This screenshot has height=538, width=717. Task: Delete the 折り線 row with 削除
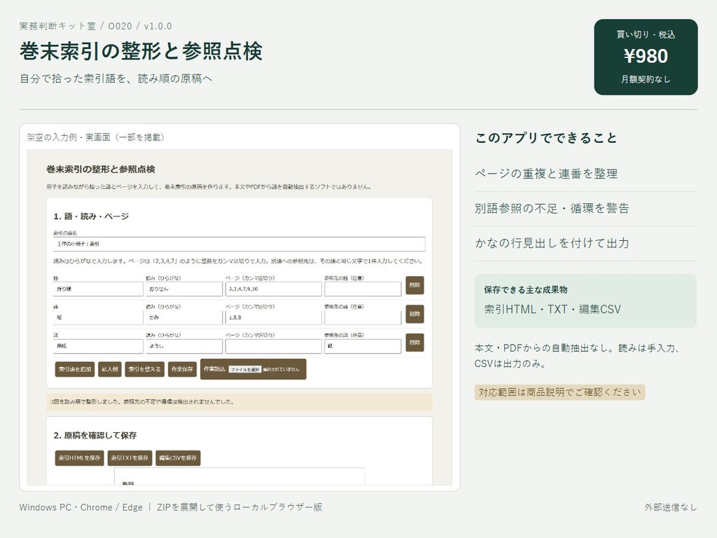[415, 285]
